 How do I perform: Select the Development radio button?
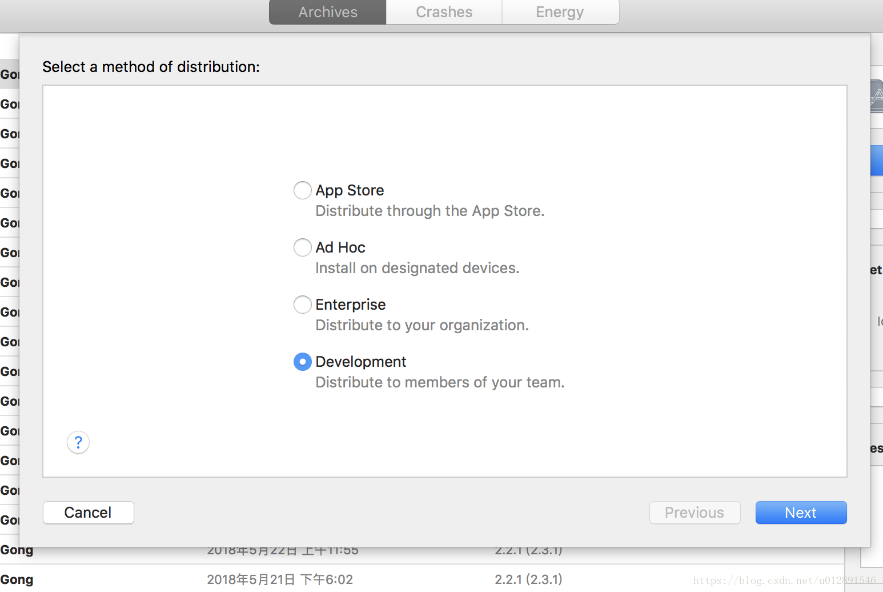303,362
